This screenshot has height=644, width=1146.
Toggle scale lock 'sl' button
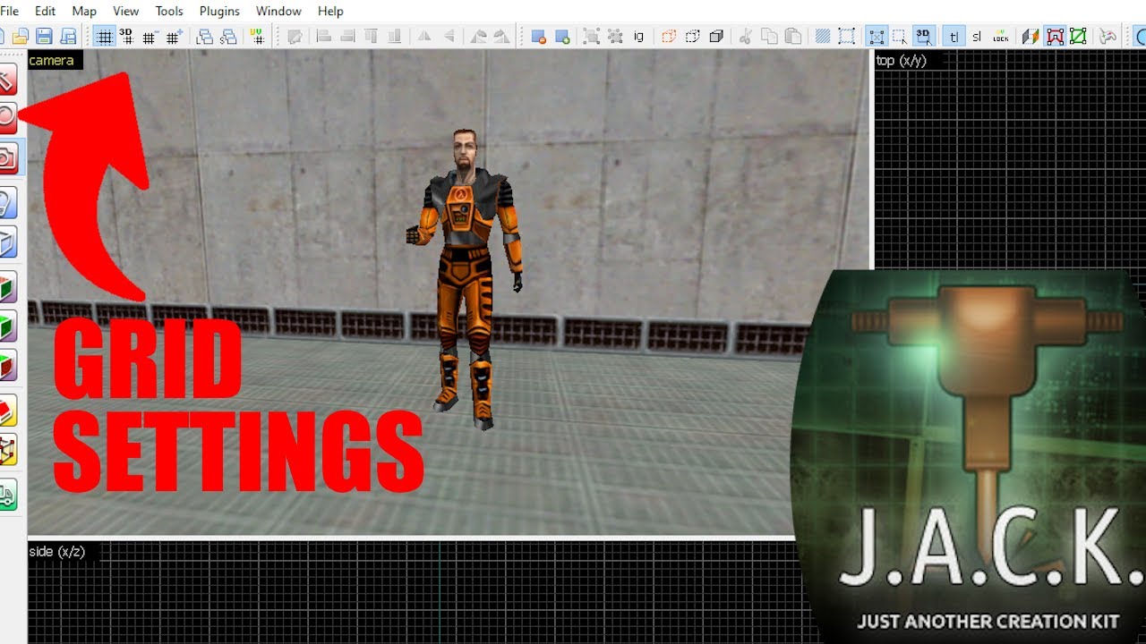click(977, 37)
